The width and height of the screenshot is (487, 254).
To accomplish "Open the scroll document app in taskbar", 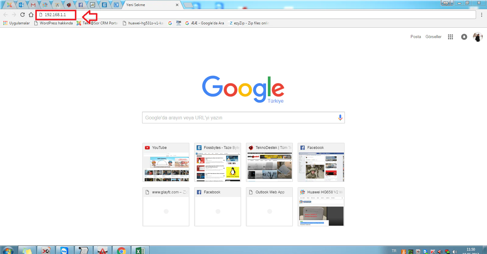I will [x=83, y=250].
